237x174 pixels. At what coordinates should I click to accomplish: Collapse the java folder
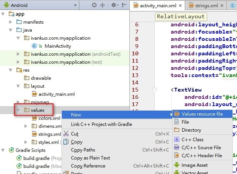point(11,30)
